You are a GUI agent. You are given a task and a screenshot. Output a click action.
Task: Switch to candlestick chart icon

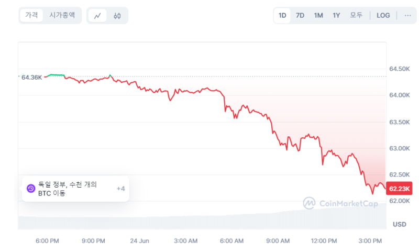pos(117,16)
